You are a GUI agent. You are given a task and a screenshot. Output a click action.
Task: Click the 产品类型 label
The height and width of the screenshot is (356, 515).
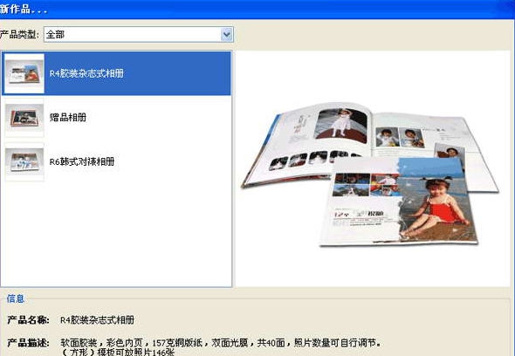point(20,34)
